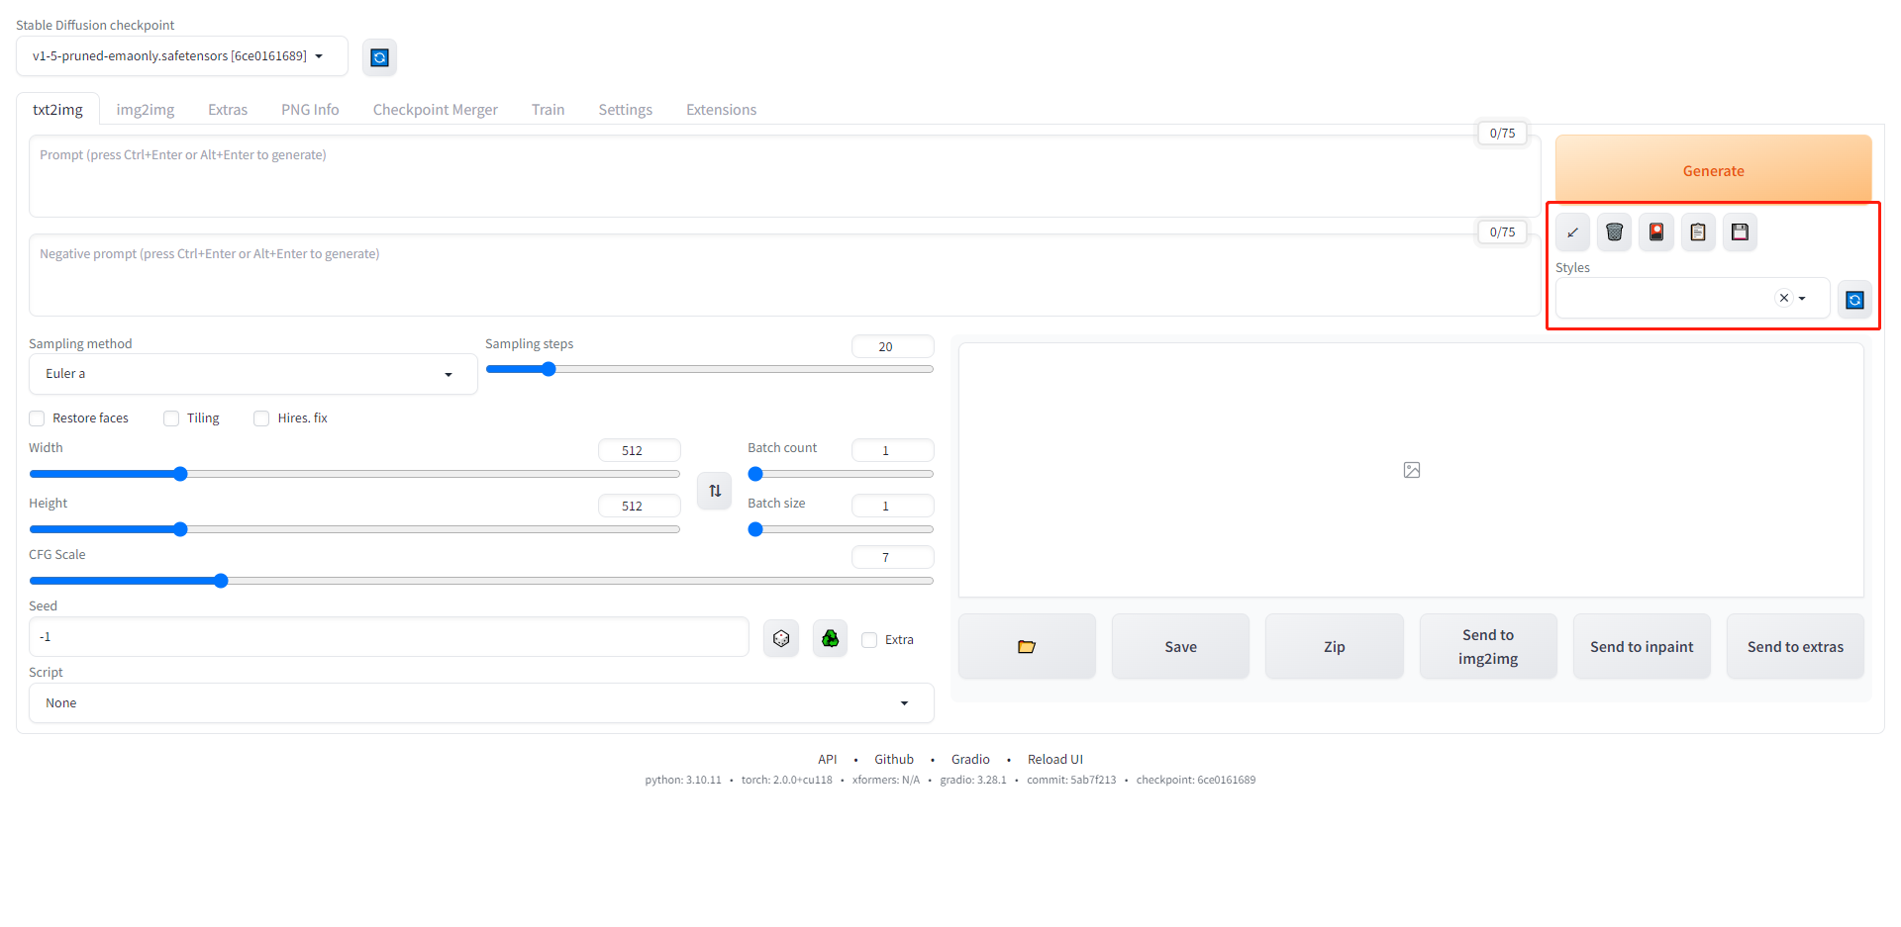This screenshot has height=927, width=1901.
Task: Swap width and height values
Action: (x=714, y=491)
